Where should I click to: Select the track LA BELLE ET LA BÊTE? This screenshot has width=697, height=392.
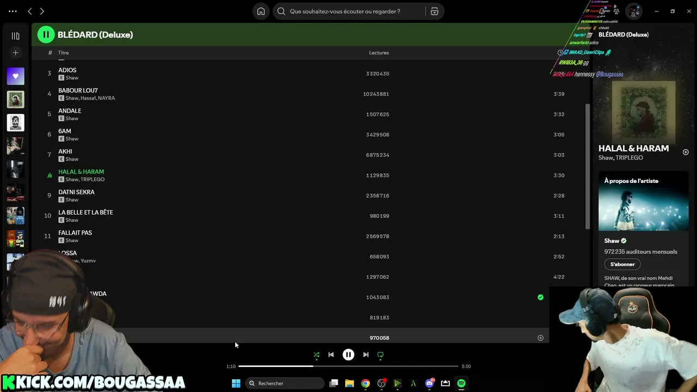85,212
